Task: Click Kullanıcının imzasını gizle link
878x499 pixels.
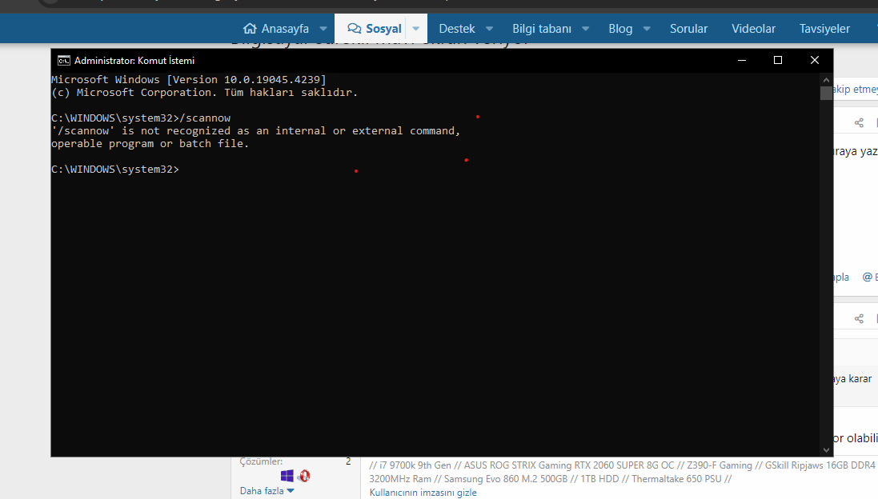Action: point(423,493)
